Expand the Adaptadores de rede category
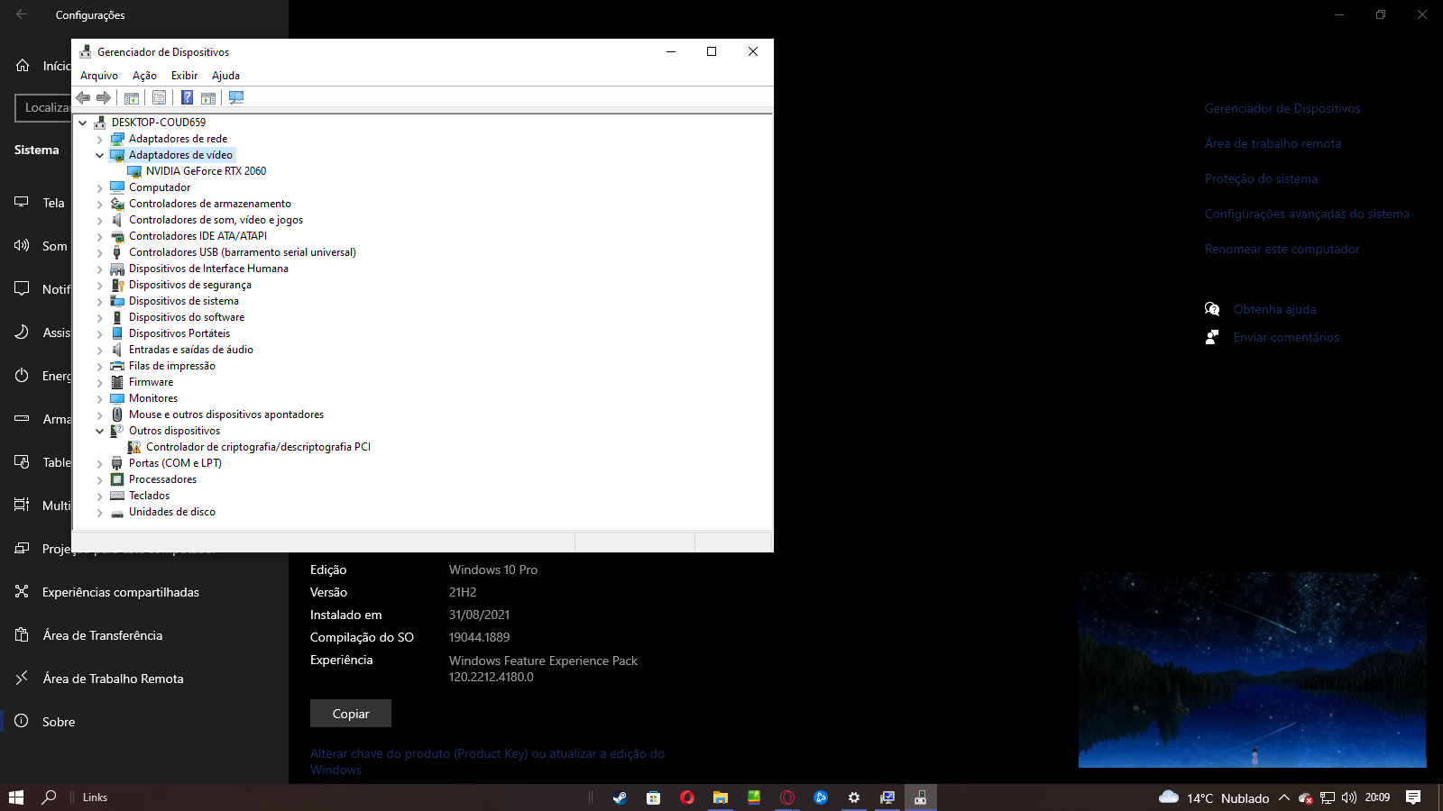 100,139
